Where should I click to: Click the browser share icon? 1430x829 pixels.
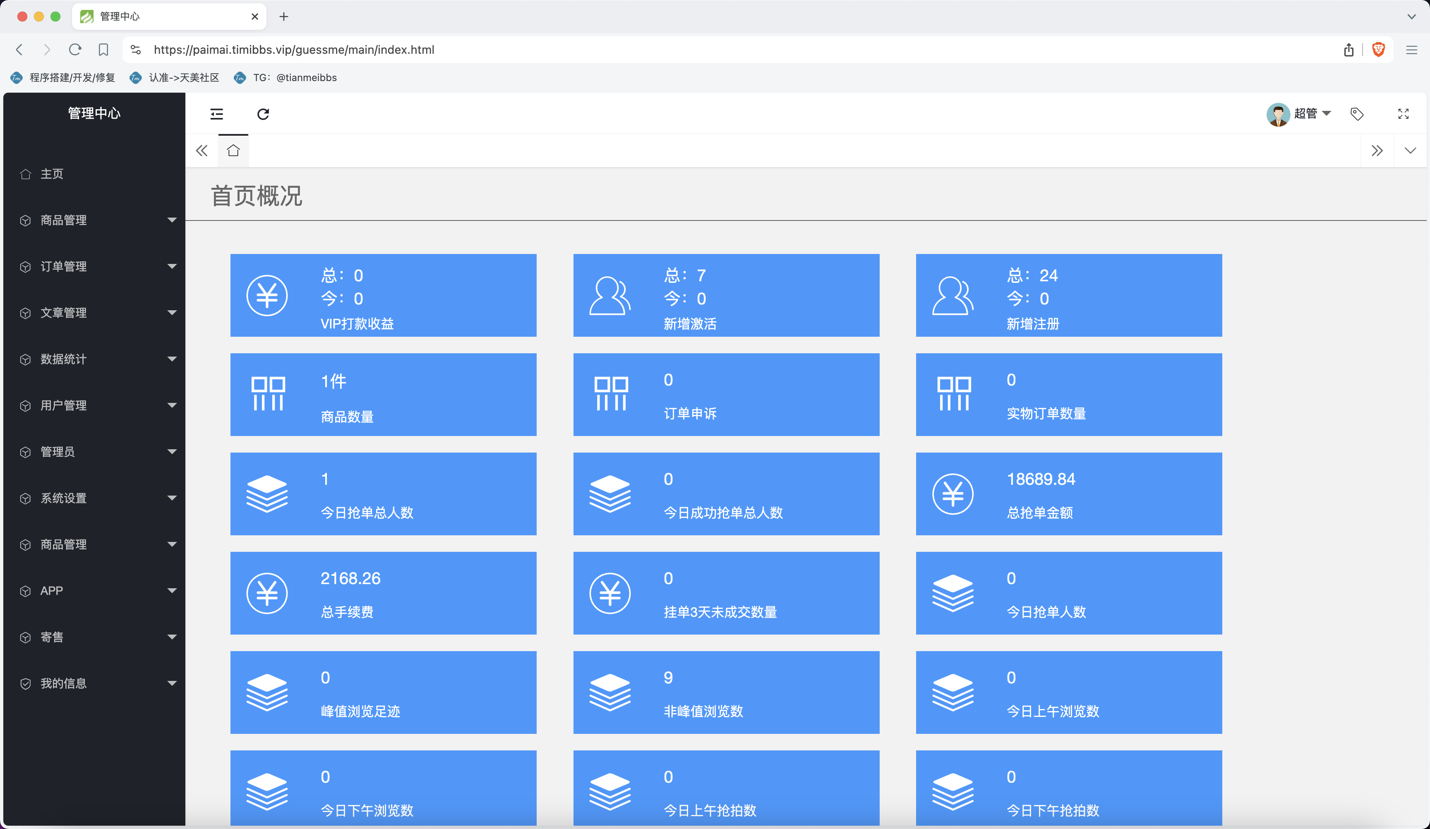1348,49
